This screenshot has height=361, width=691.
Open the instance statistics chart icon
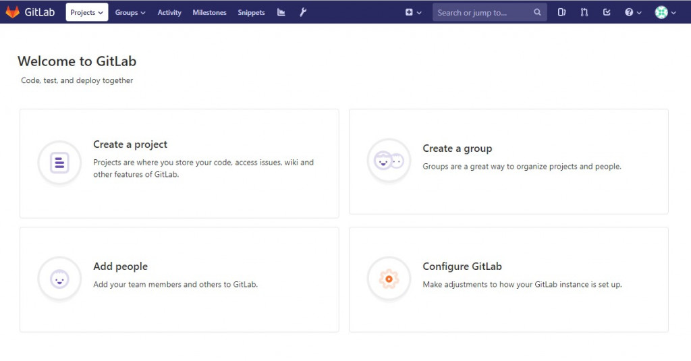coord(281,12)
